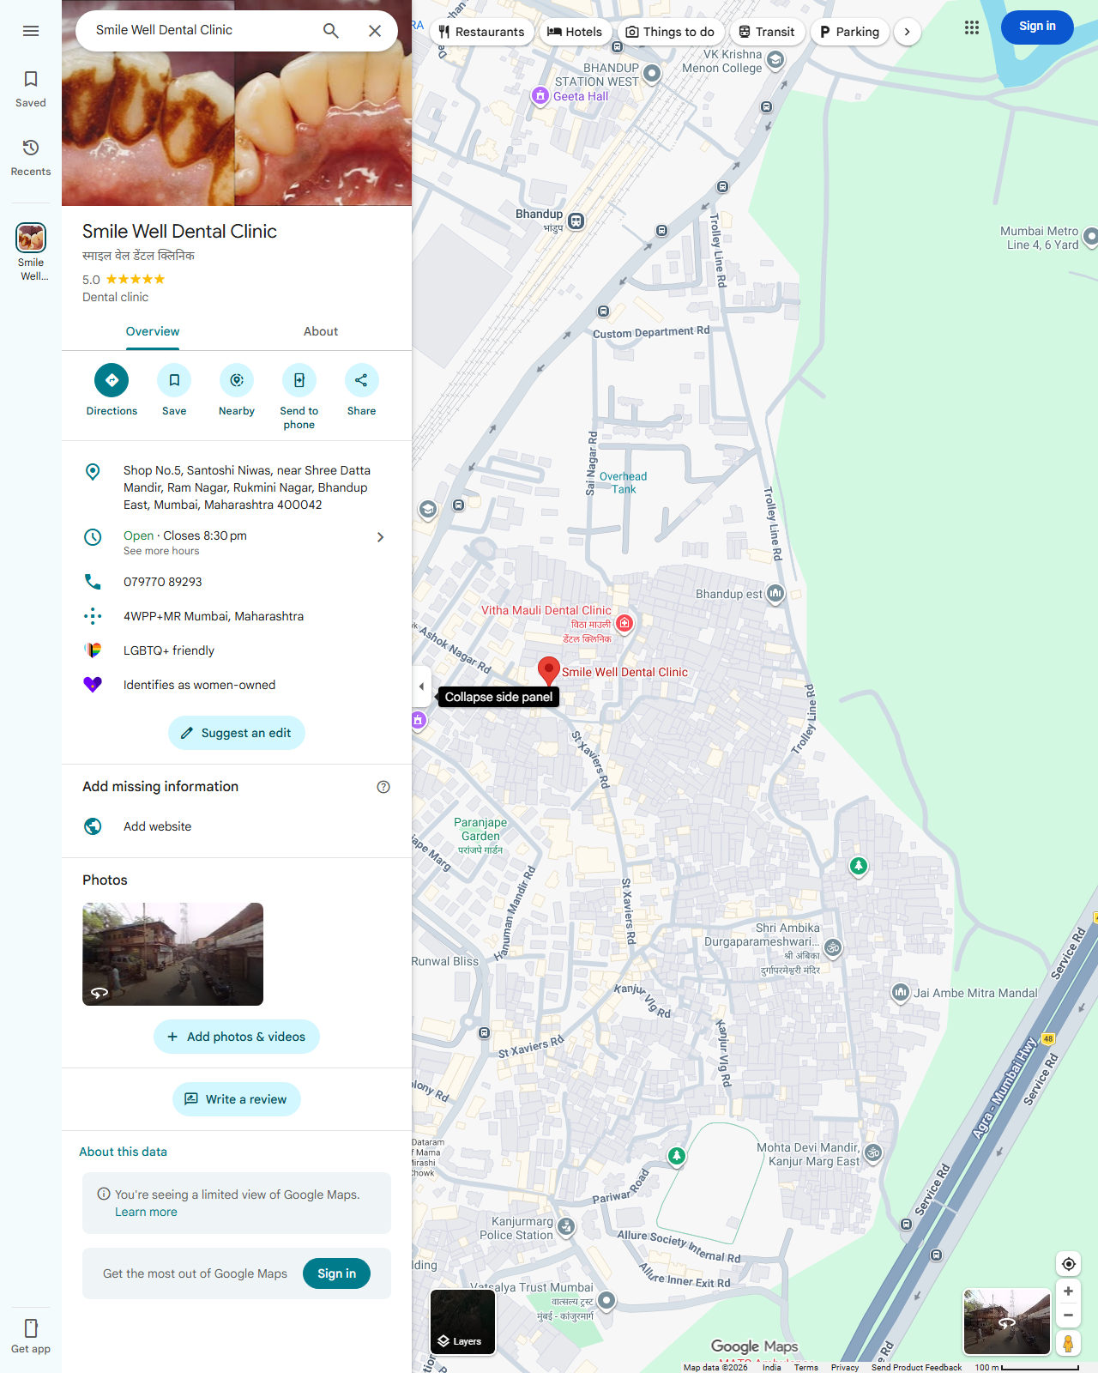
Task: Switch to the About tab
Action: point(321,331)
